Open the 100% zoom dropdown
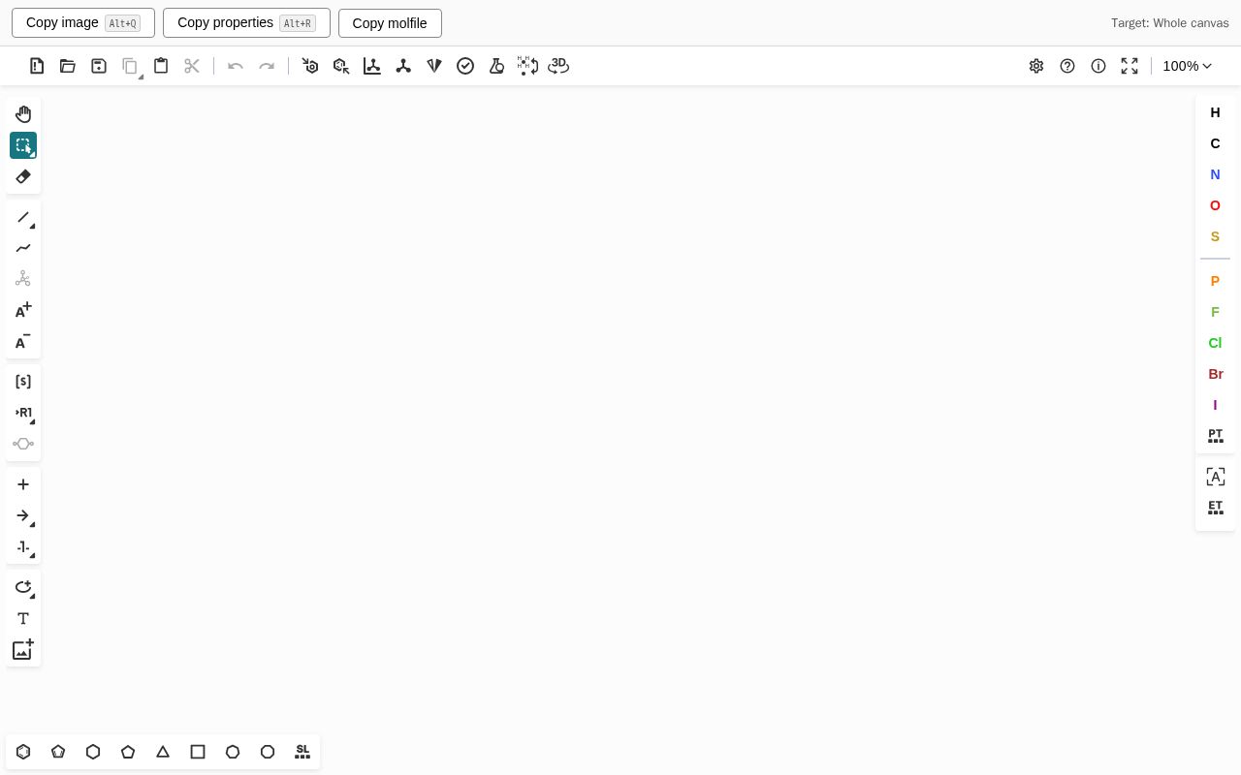Image resolution: width=1241 pixels, height=775 pixels. pos(1188,66)
